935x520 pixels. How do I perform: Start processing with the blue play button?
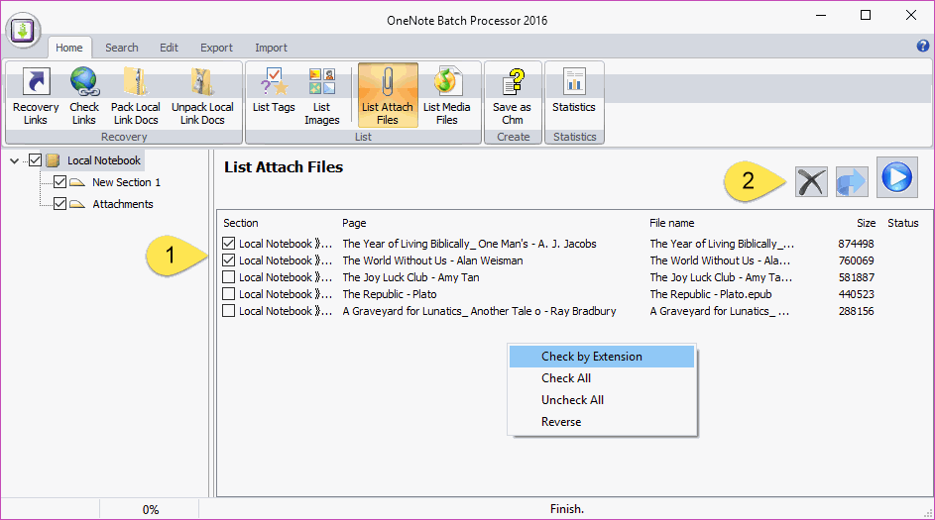[x=897, y=177]
